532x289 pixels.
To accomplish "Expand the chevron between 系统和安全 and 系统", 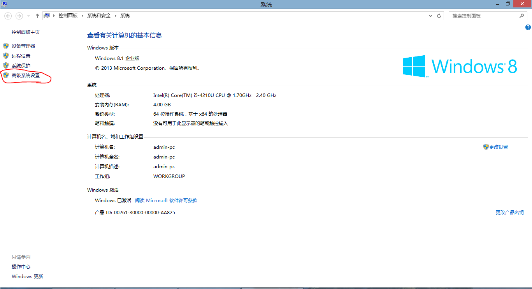I will 116,16.
